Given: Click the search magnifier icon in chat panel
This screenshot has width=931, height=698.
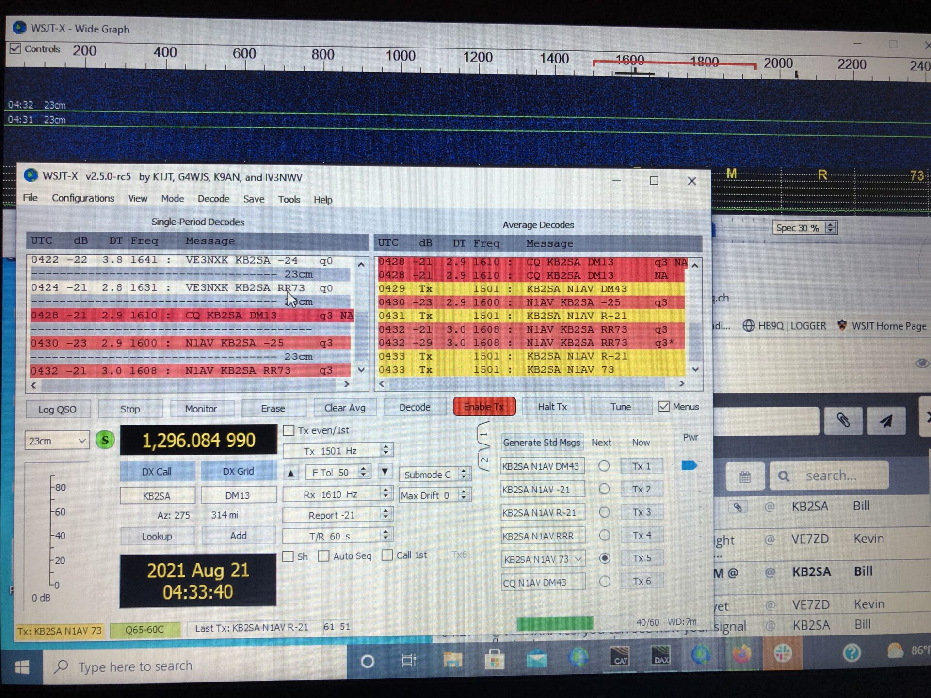Looking at the screenshot, I should tap(783, 476).
